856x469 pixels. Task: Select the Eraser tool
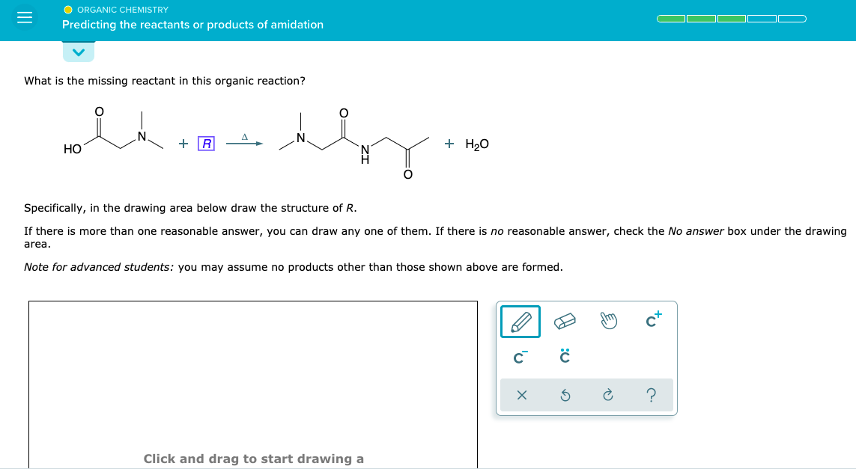(564, 321)
